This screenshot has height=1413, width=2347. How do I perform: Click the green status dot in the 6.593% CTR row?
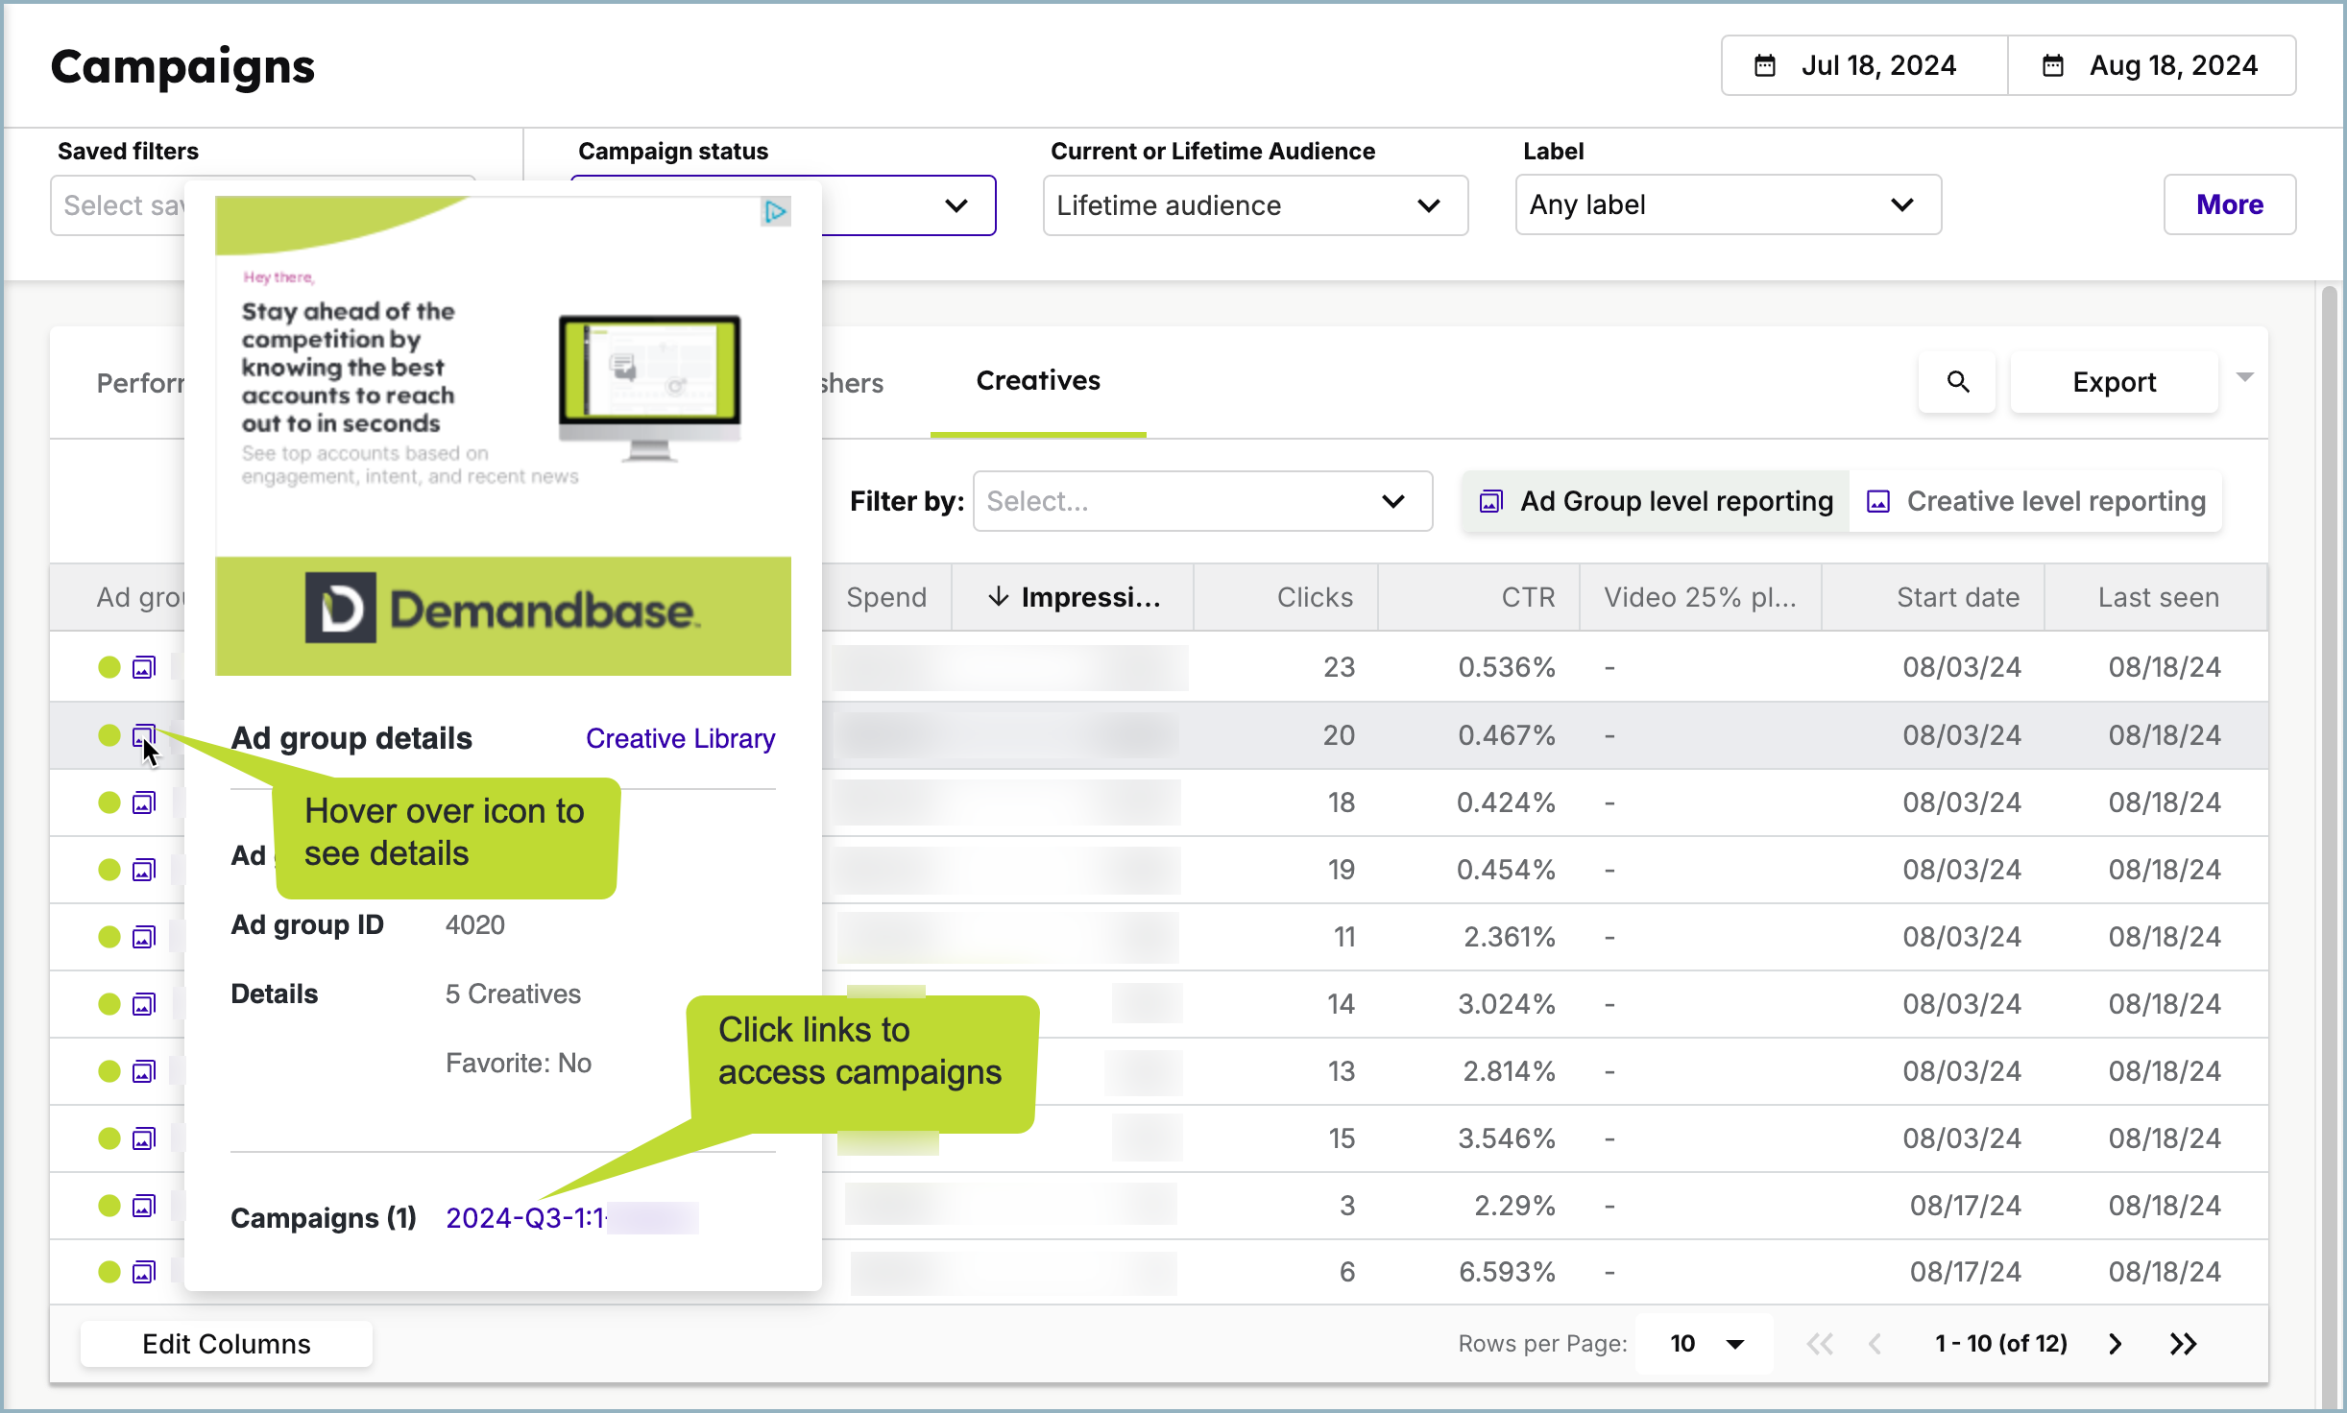coord(109,1272)
